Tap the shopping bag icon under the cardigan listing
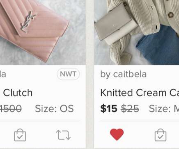Image resolution: width=179 pixels, height=149 pixels. 161,135
